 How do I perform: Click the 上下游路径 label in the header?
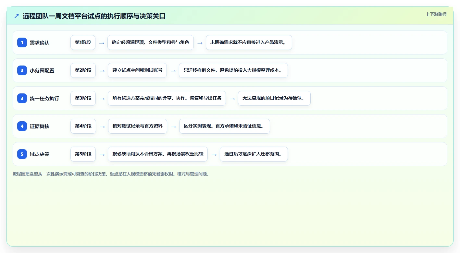click(x=436, y=14)
